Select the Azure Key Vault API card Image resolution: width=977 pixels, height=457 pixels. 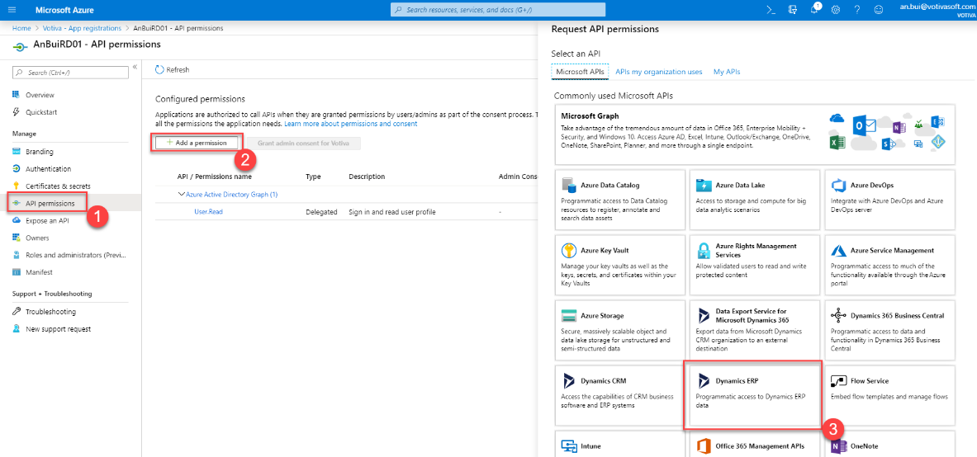[x=619, y=264]
